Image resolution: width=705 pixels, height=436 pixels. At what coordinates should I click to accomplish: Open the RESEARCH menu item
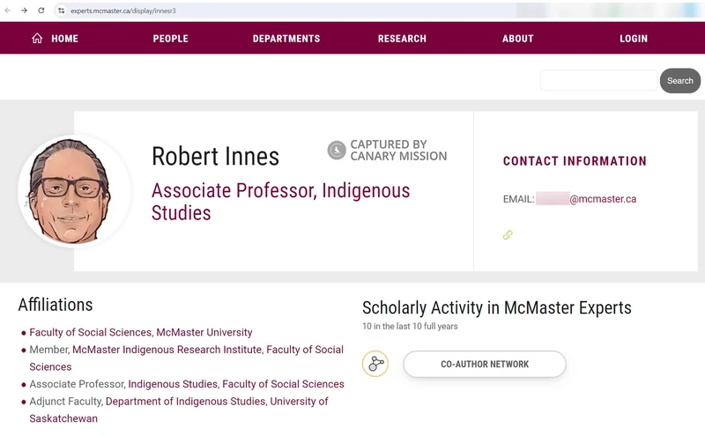point(402,39)
